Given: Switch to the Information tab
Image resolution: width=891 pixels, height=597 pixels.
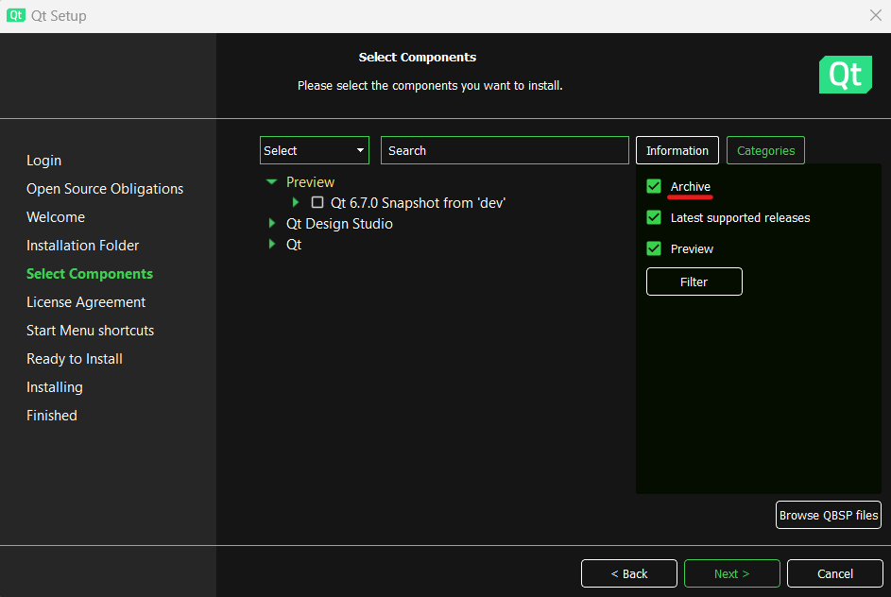Looking at the screenshot, I should click(677, 150).
